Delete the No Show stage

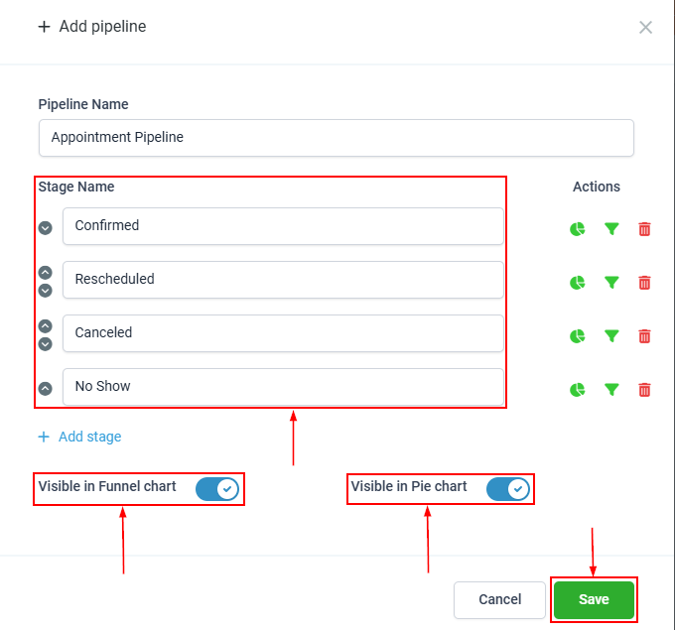tap(644, 390)
